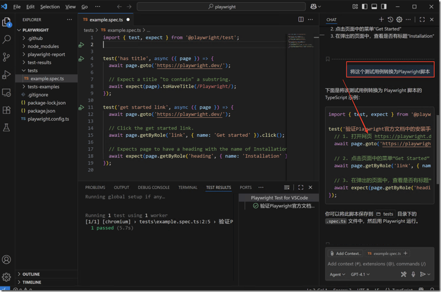Toggle test results view as list

click(287, 187)
